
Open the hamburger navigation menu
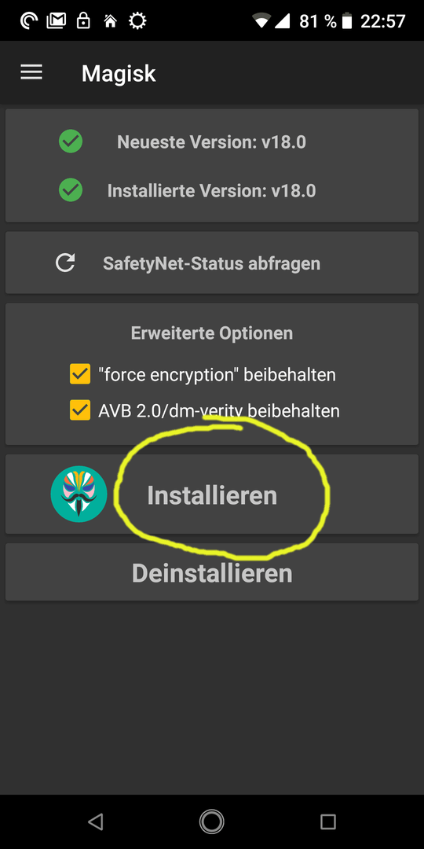click(x=31, y=72)
